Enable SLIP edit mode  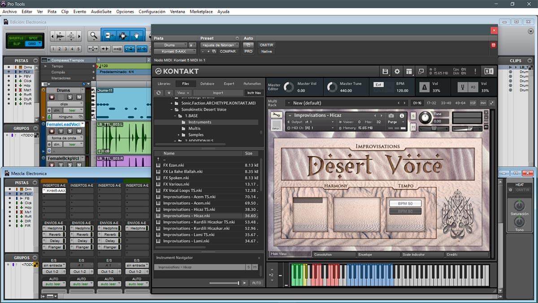pos(17,44)
